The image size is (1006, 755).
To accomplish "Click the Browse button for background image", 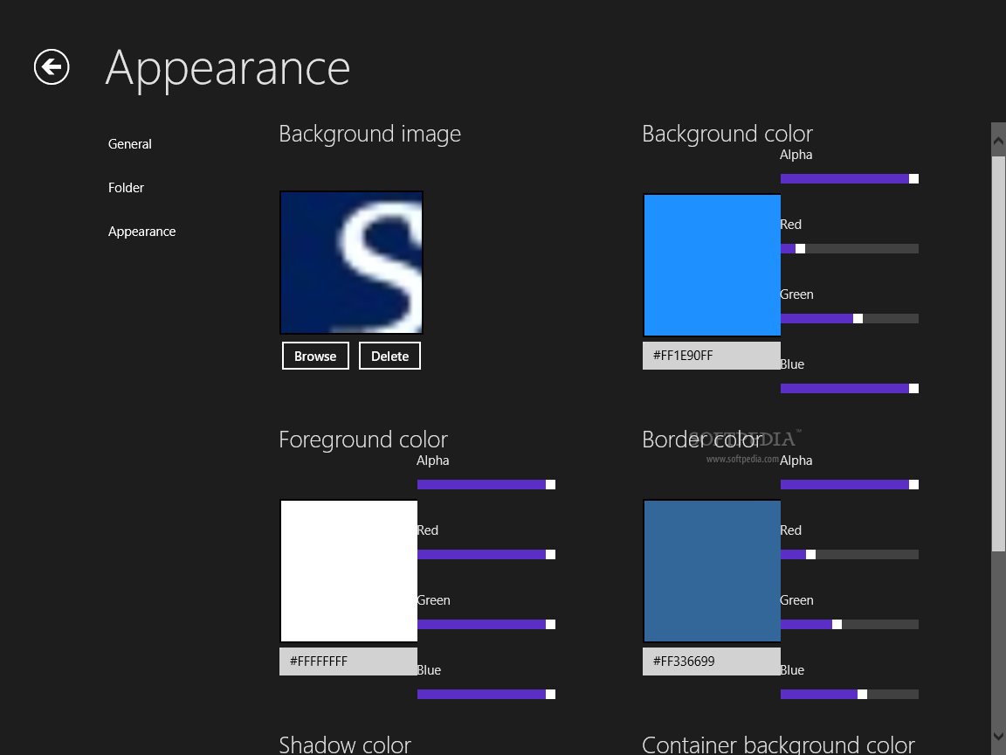I will (x=315, y=357).
